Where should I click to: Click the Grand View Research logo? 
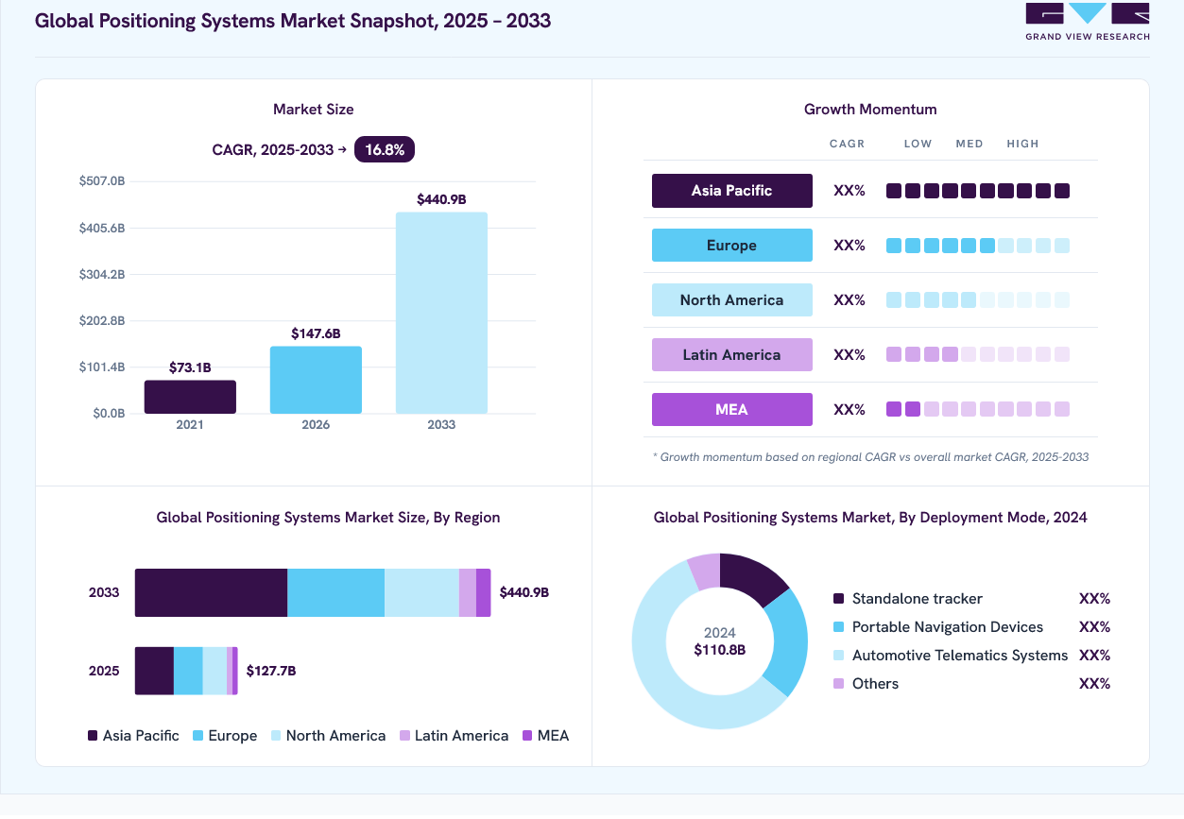tap(1088, 21)
